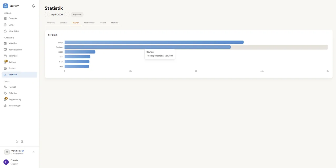Viewport: 336px width, 168px height.
Task: Open Listor in the sidebar
Action: (x=19, y=25)
